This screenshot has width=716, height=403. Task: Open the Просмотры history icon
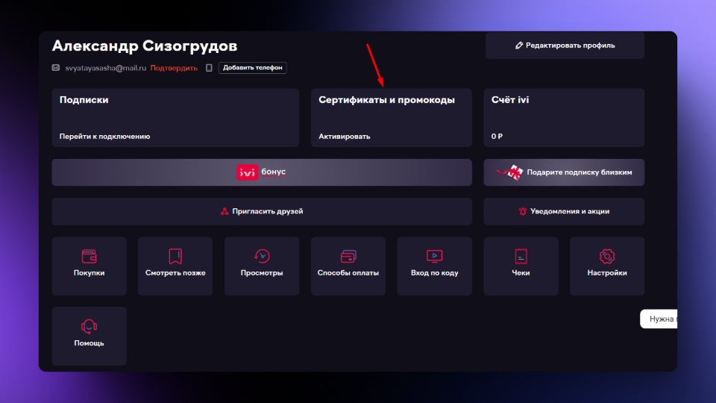point(262,256)
